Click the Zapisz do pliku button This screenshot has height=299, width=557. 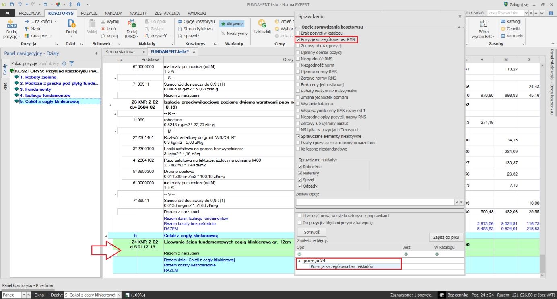click(446, 237)
